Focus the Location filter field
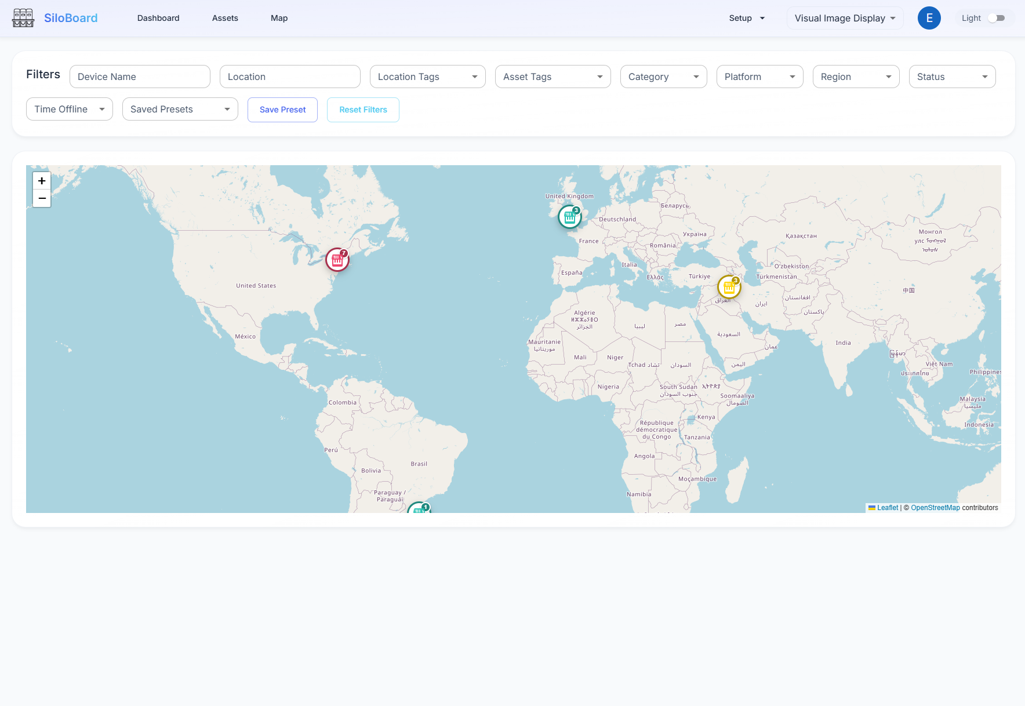Screen dimensions: 1025x706 [x=290, y=77]
